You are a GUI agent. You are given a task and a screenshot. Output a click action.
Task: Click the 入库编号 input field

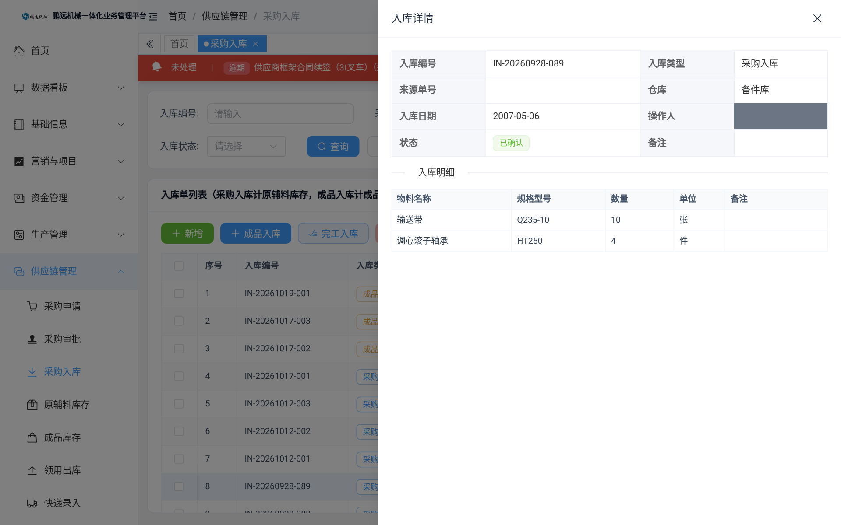coord(280,114)
